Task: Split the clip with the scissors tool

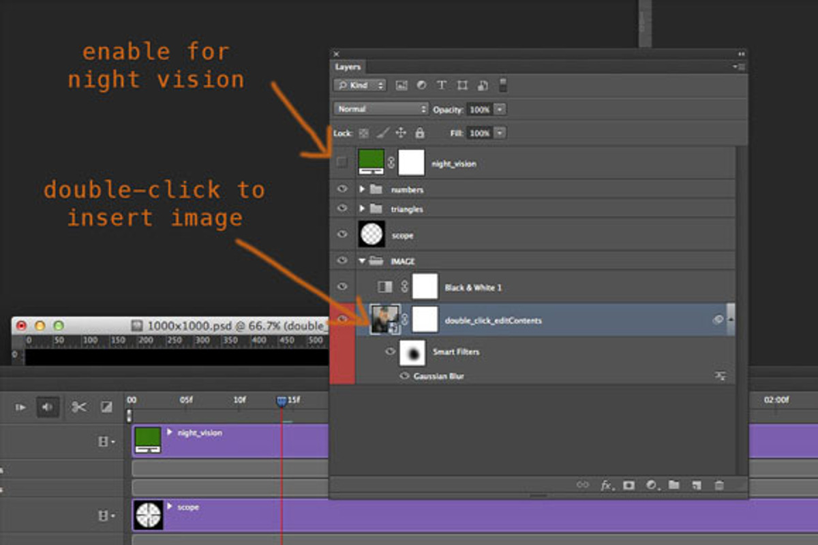Action: click(x=78, y=406)
